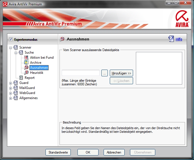Expand the Guard tree node
Viewport: 194px width, 160px height.
[x=10, y=83]
